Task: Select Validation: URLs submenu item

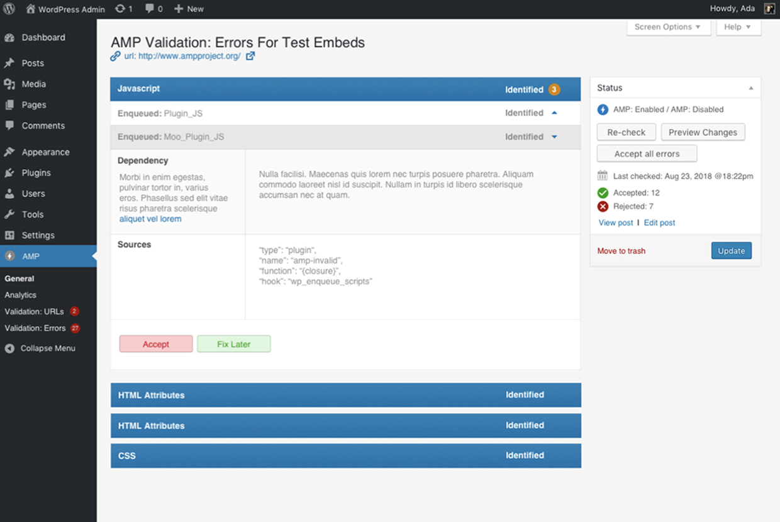Action: [x=34, y=311]
